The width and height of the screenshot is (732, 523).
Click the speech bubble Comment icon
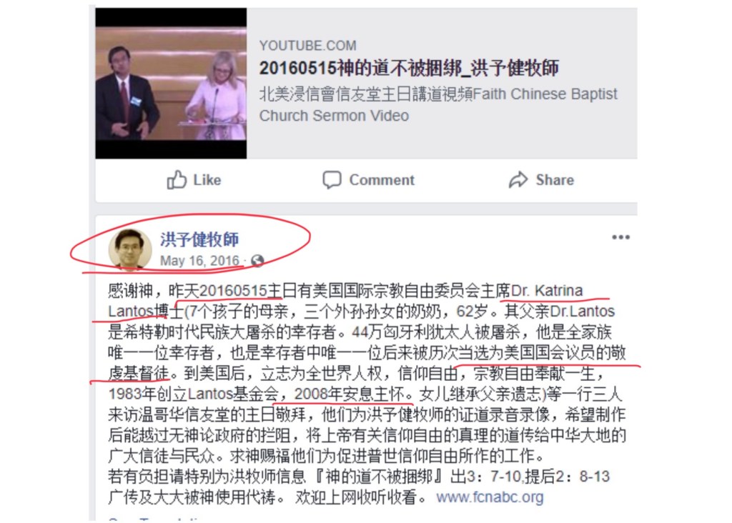332,179
